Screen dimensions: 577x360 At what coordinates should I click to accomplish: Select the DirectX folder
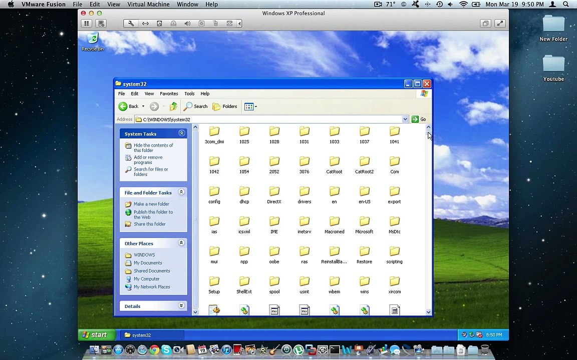[274, 194]
